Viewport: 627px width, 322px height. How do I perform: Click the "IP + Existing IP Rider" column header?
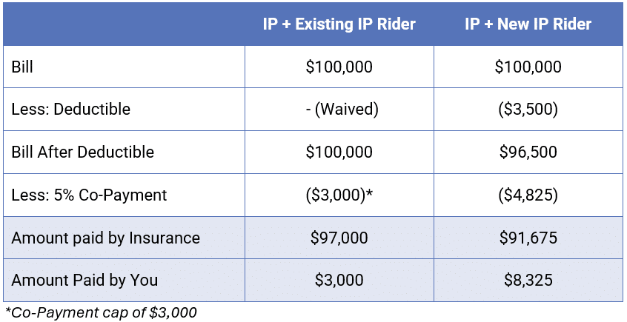(339, 24)
